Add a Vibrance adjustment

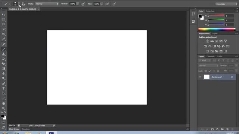226,41
